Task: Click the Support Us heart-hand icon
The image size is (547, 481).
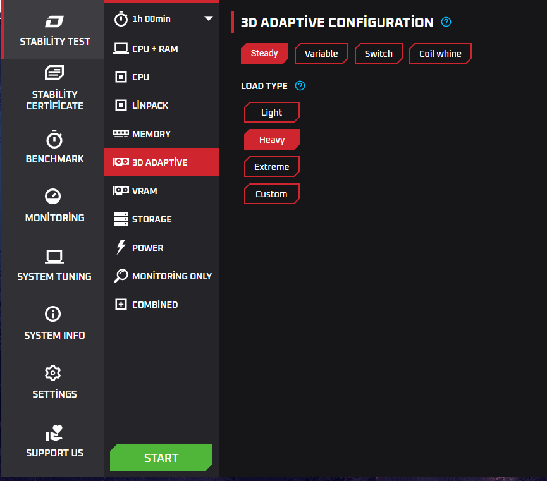Action: coord(54,433)
